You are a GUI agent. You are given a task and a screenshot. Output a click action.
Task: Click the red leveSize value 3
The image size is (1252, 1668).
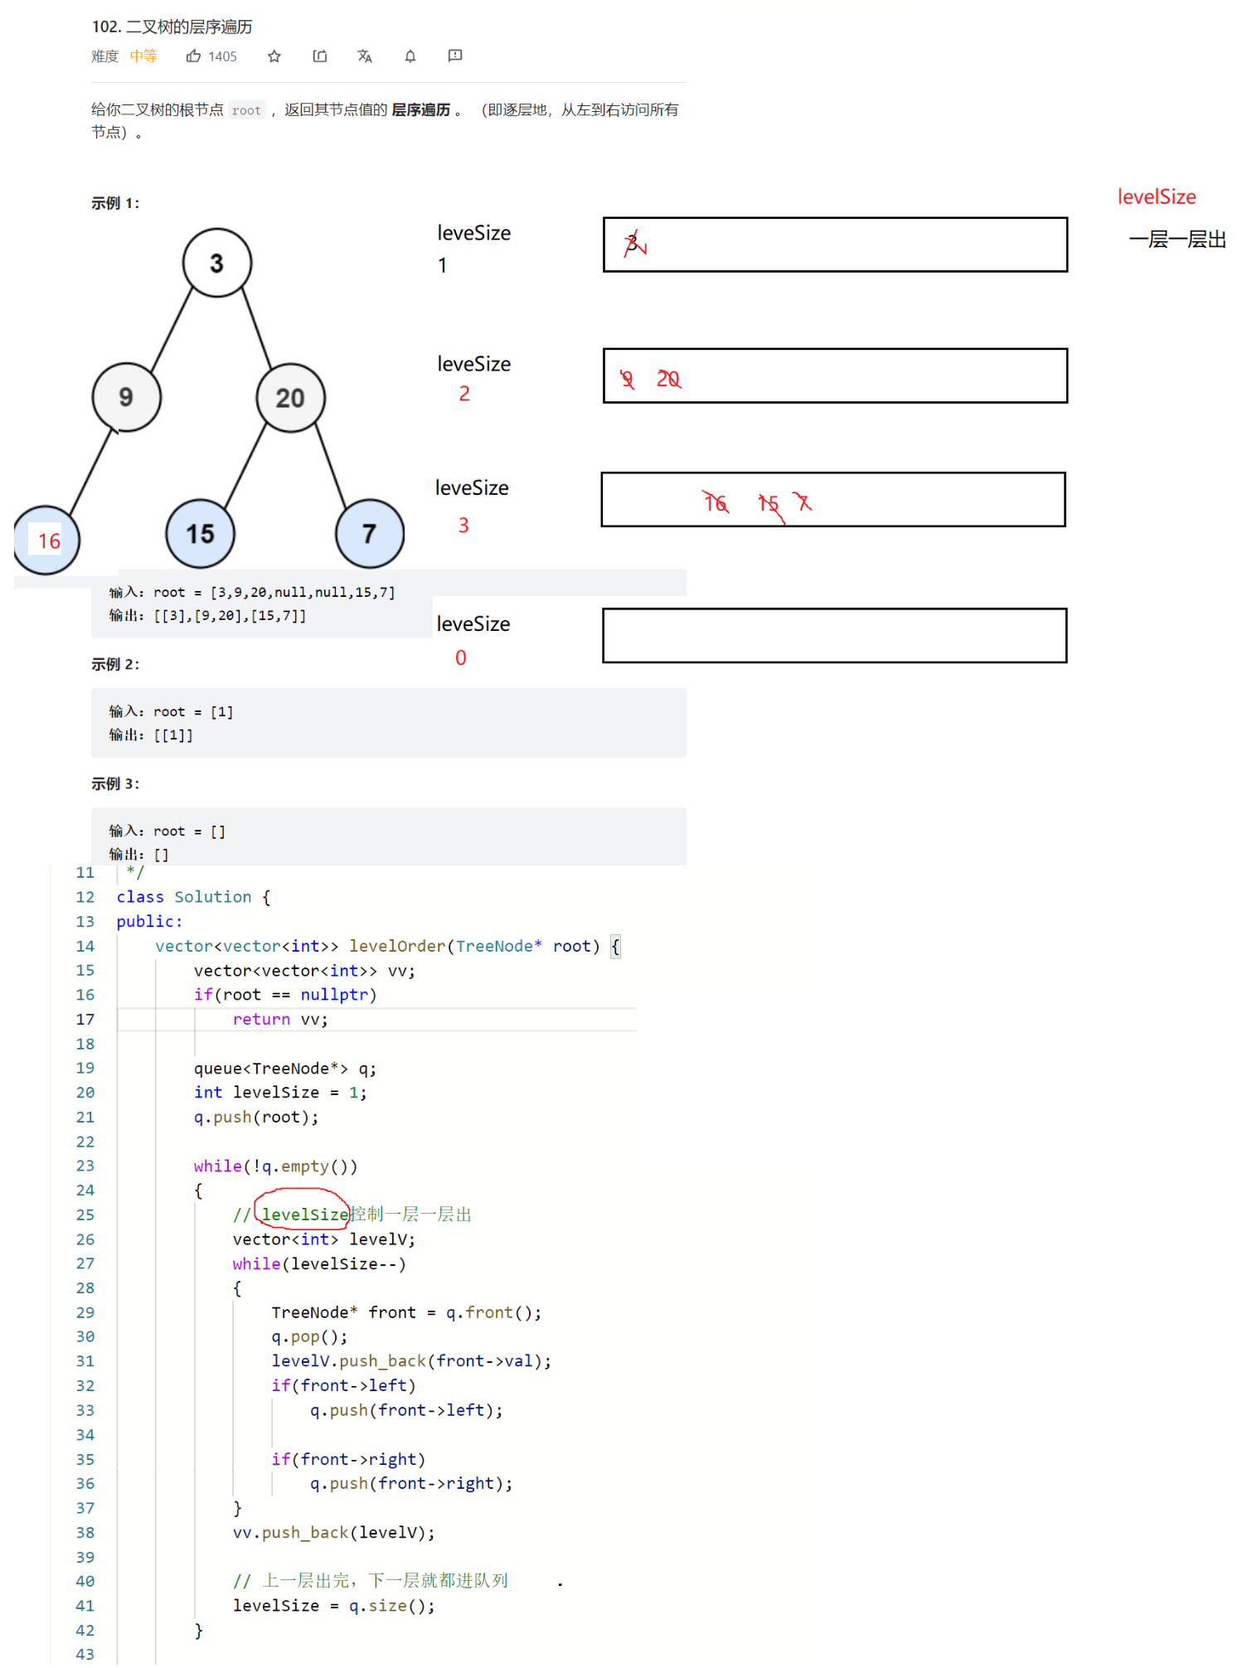(463, 525)
